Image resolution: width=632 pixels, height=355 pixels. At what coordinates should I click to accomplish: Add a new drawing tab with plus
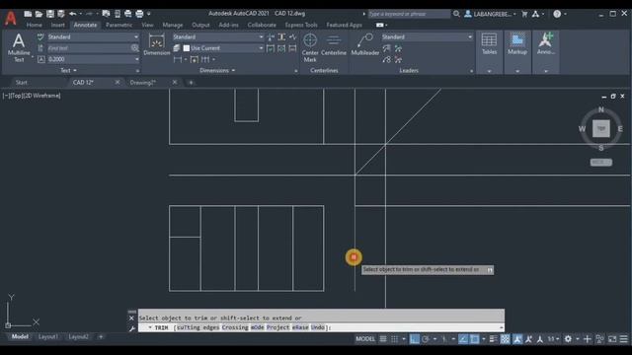coord(191,83)
